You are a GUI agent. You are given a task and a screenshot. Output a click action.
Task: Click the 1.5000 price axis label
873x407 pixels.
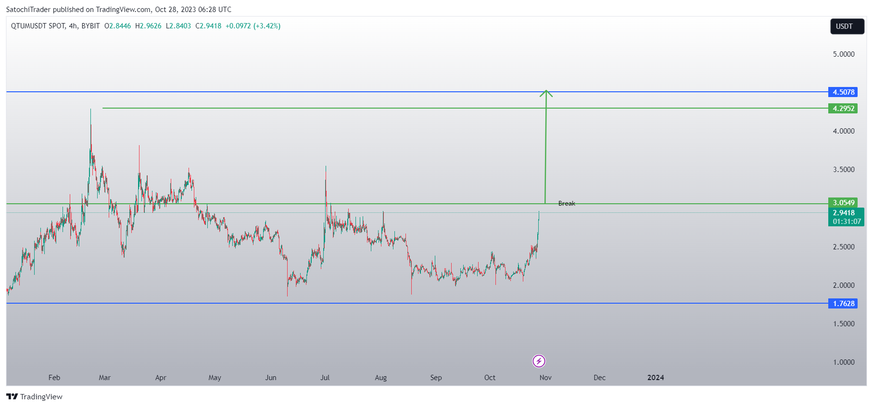[x=844, y=324]
